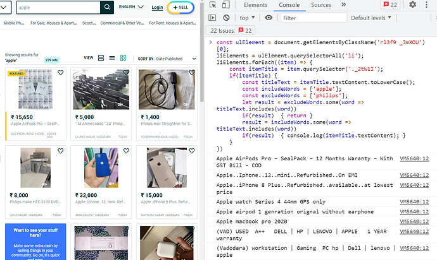
Task: Click the search magnifier button
Action: click(x=107, y=7)
